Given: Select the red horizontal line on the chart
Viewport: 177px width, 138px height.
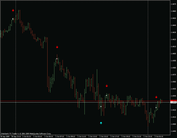Looking at the screenshot, I should tap(85, 101).
